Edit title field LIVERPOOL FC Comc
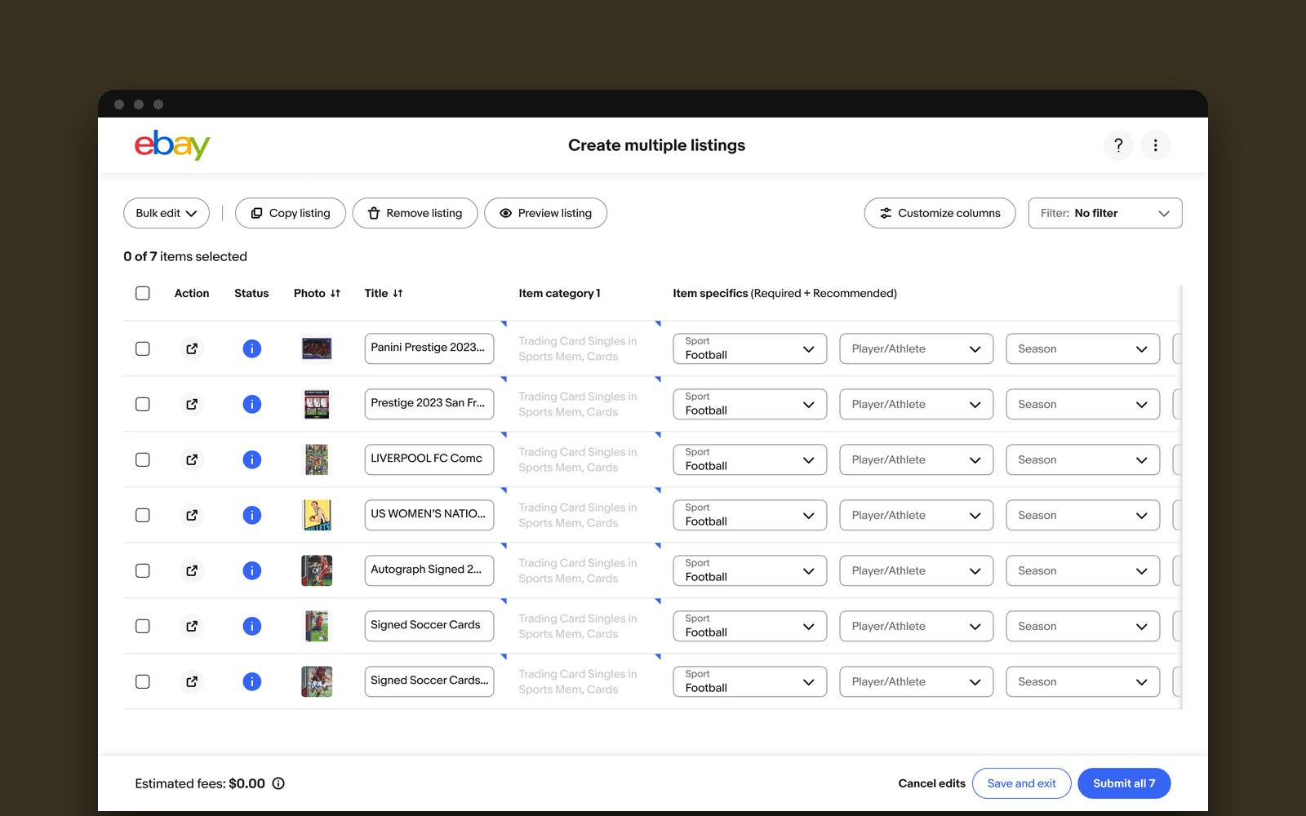Image resolution: width=1306 pixels, height=816 pixels. coord(429,459)
